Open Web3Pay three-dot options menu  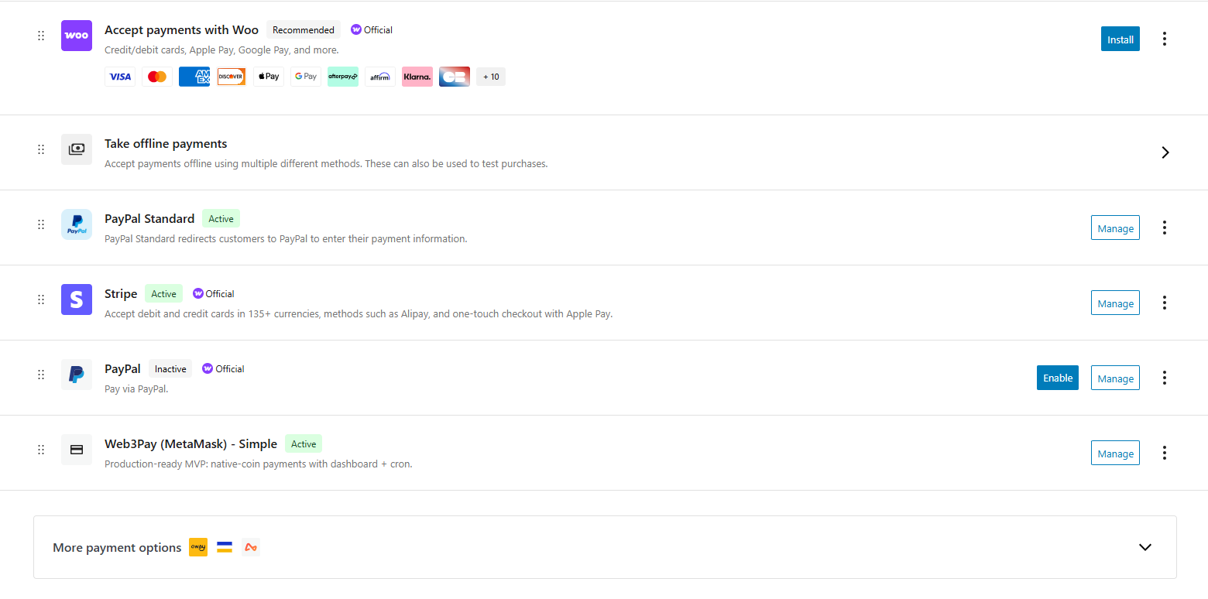click(1165, 453)
